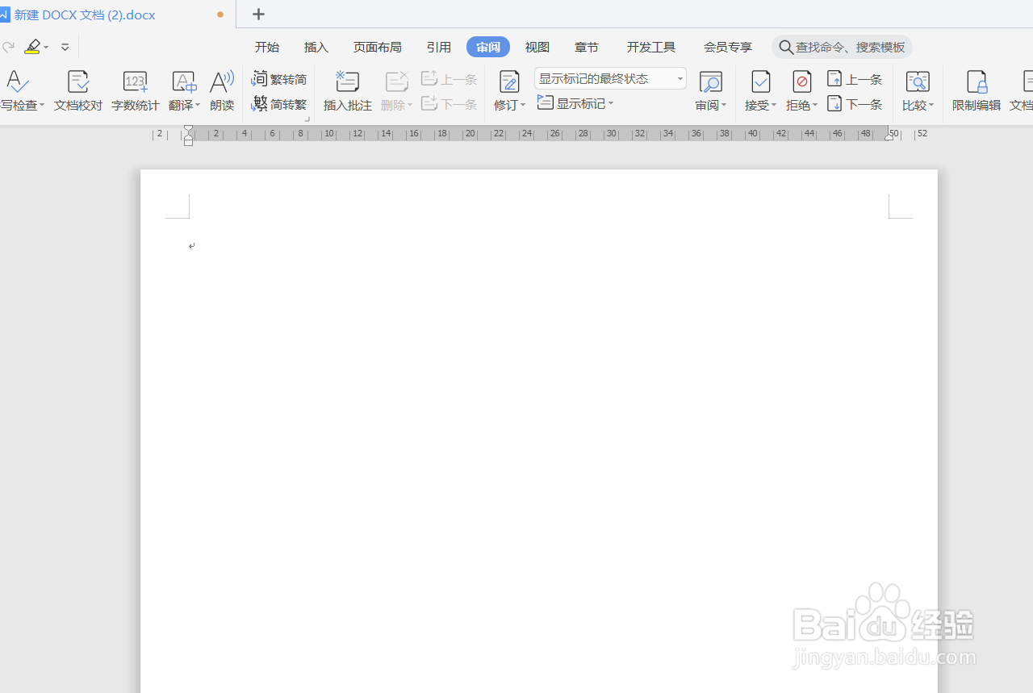This screenshot has width=1033, height=693.
Task: Apply the yellow highlighter pen
Action: pos(31,47)
